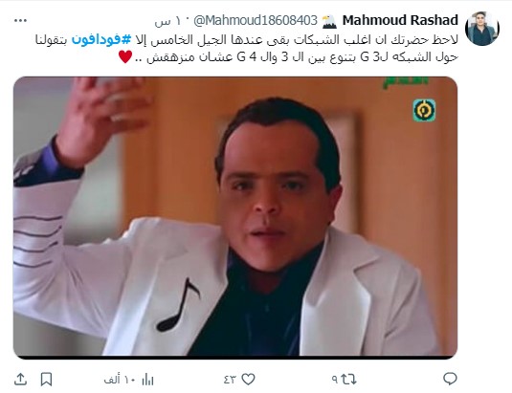512x393 pixels.
Task: Click the round channel watermark logo in image
Action: coord(424,110)
